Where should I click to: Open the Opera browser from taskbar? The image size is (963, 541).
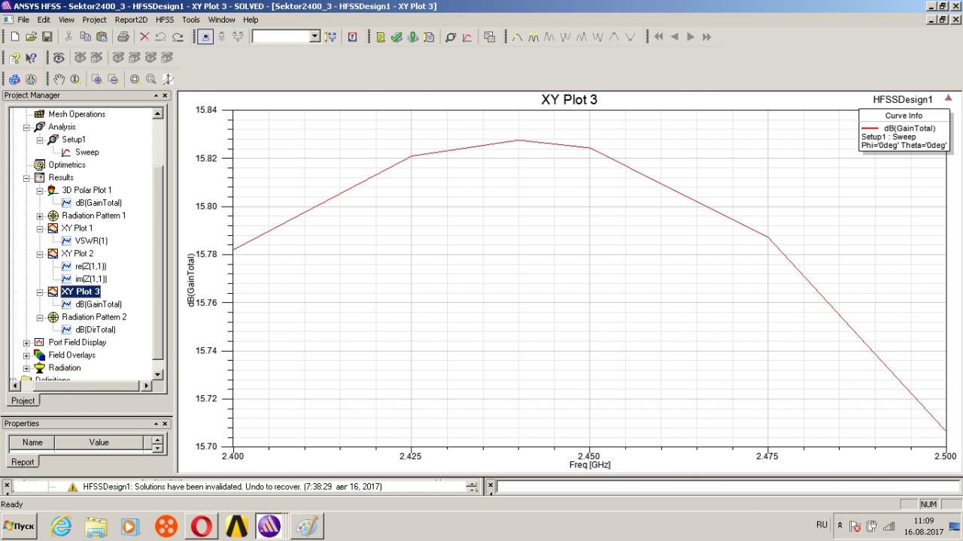pyautogui.click(x=202, y=526)
